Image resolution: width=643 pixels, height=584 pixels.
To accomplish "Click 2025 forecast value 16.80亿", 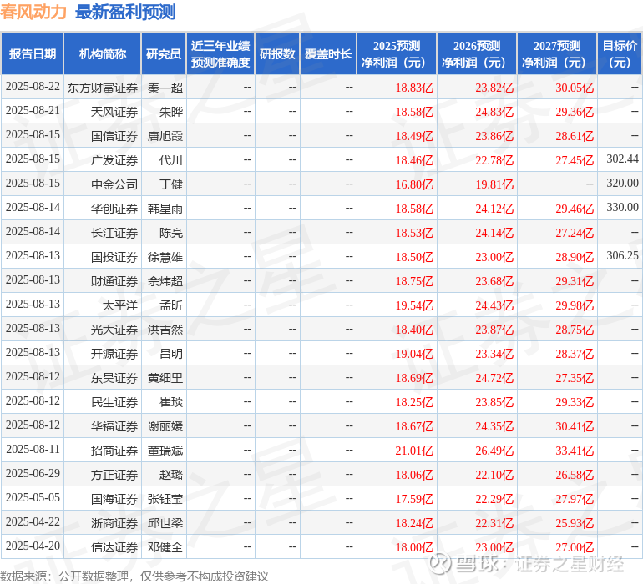I will pyautogui.click(x=414, y=184).
